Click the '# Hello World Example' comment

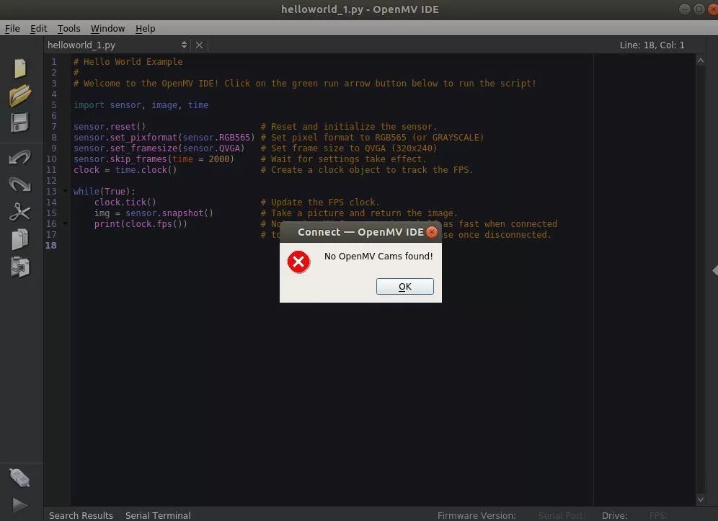pyautogui.click(x=128, y=61)
